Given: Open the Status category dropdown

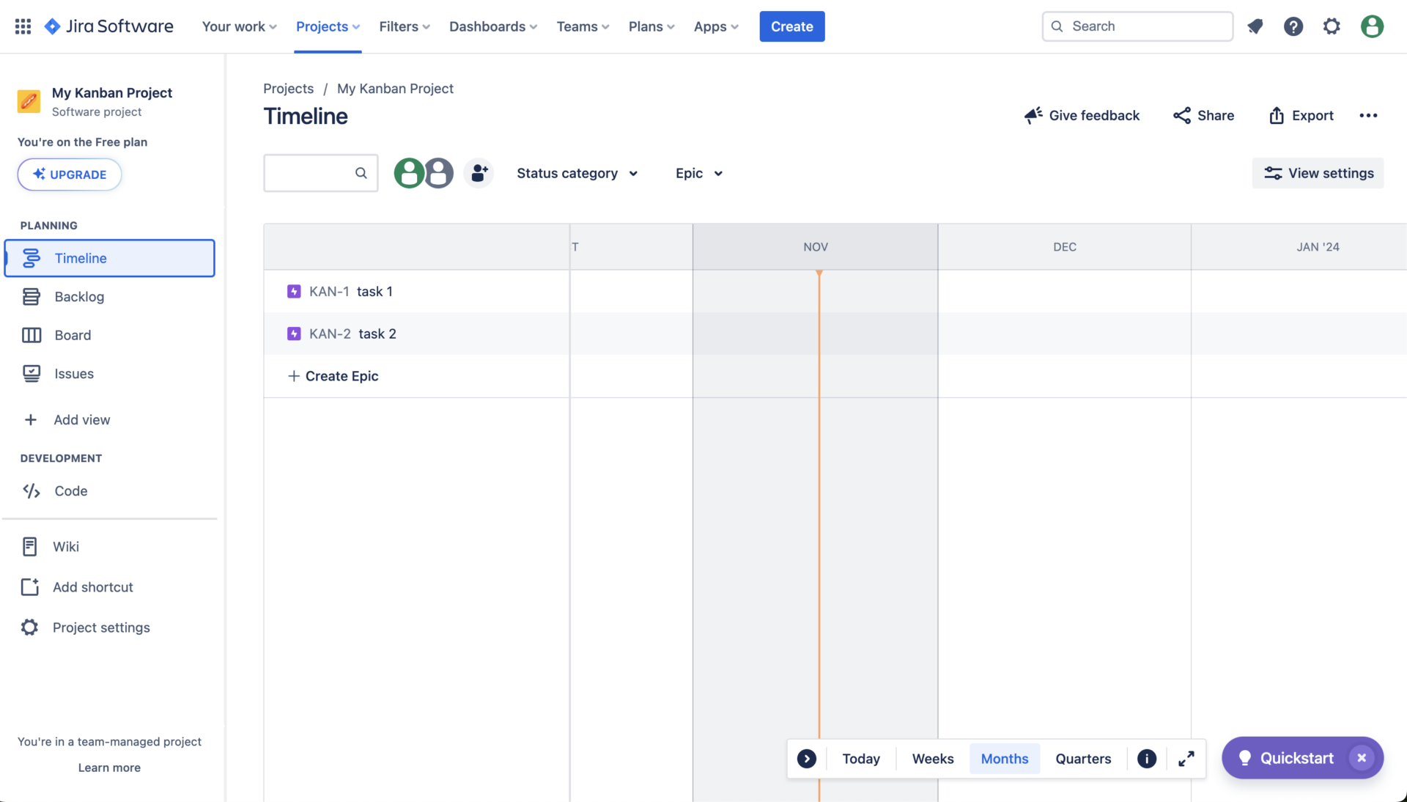Looking at the screenshot, I should pyautogui.click(x=577, y=173).
